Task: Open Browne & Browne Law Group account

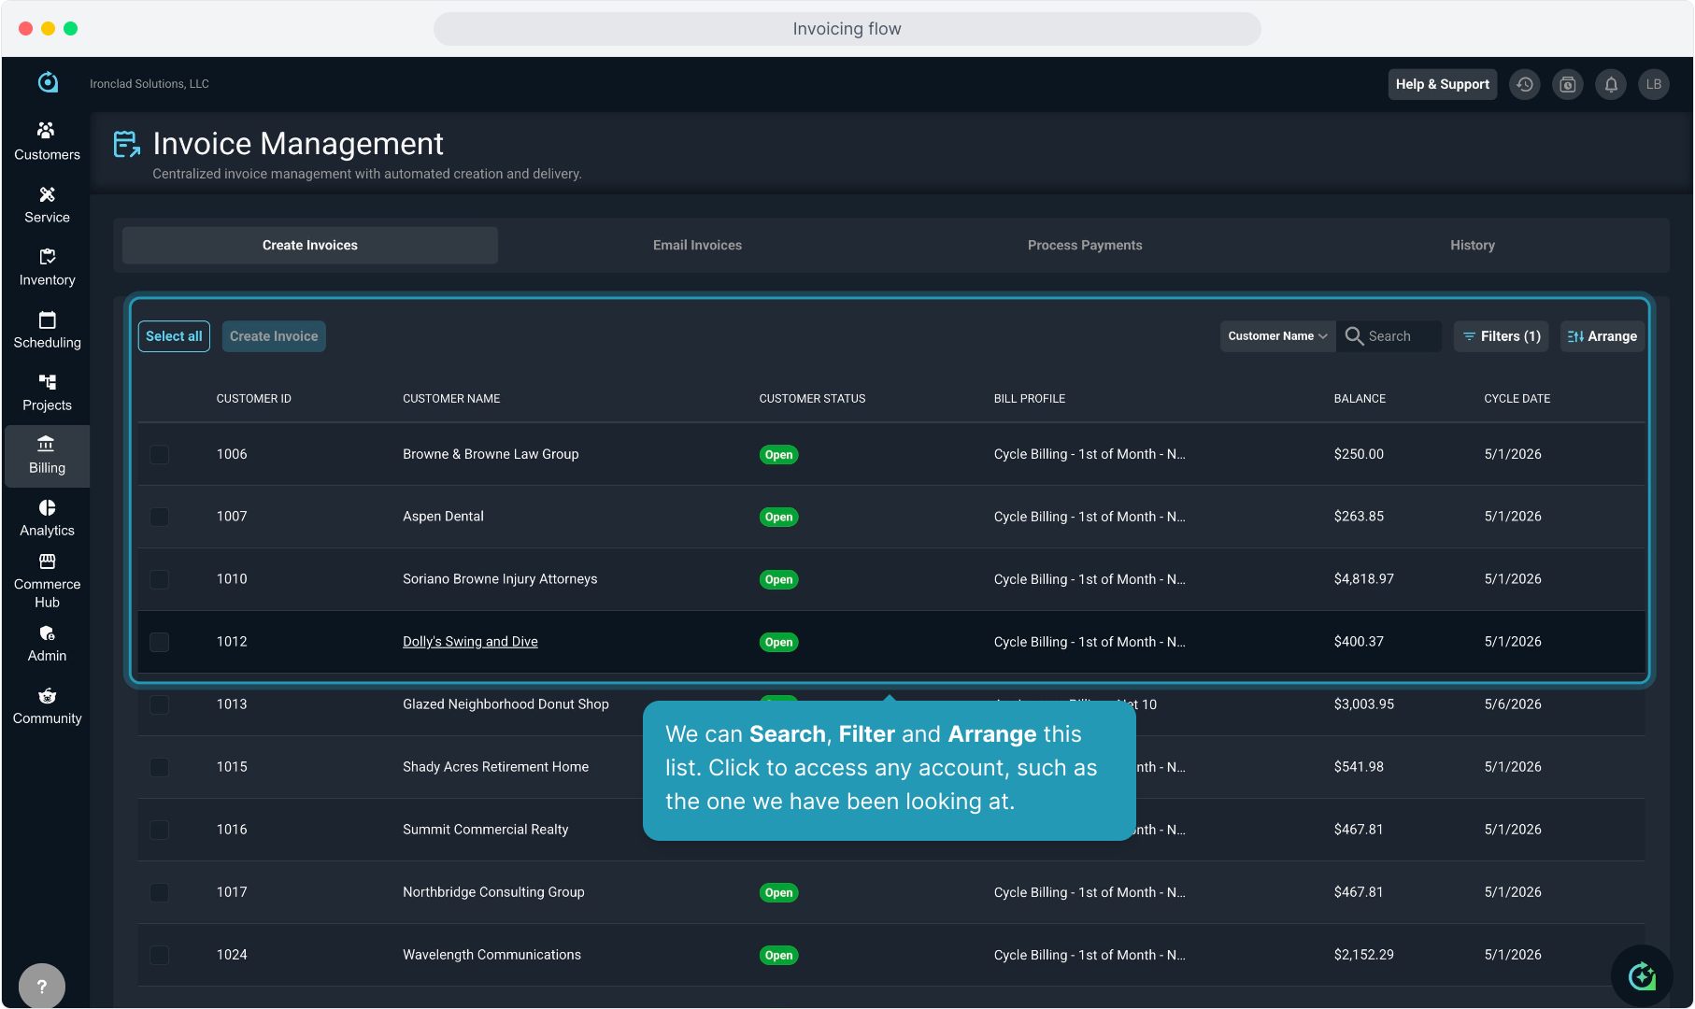Action: click(x=491, y=454)
